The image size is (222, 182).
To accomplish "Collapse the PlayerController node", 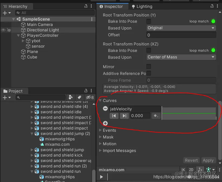I will (18, 35).
